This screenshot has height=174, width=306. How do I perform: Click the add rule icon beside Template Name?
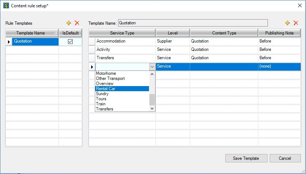point(288,23)
